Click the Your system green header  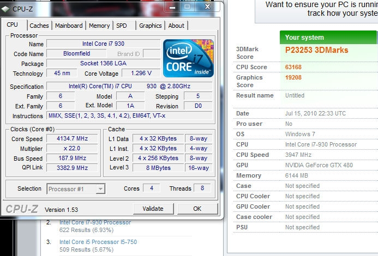click(x=328, y=38)
